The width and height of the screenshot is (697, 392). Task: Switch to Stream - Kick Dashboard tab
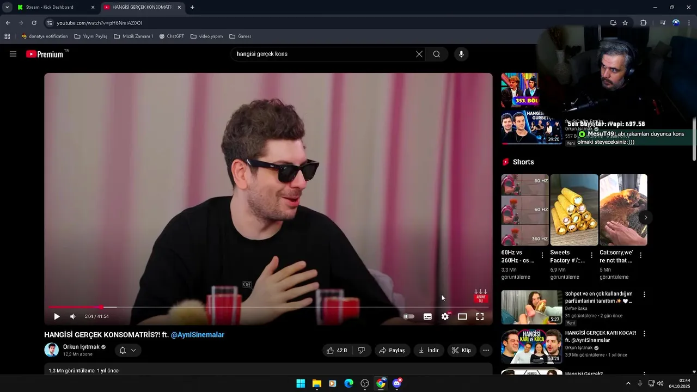[x=50, y=7]
